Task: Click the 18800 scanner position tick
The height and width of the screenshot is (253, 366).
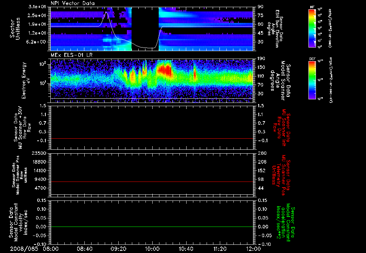Action: (39, 162)
